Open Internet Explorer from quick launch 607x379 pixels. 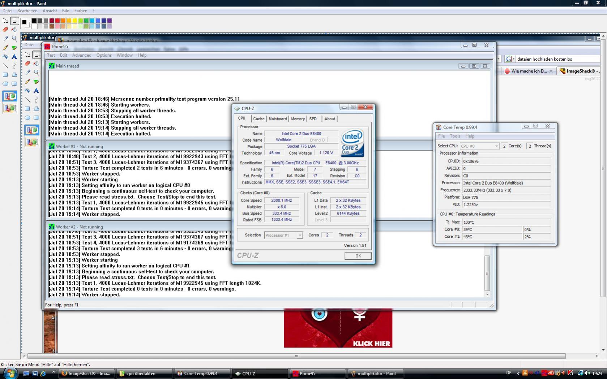pyautogui.click(x=43, y=374)
